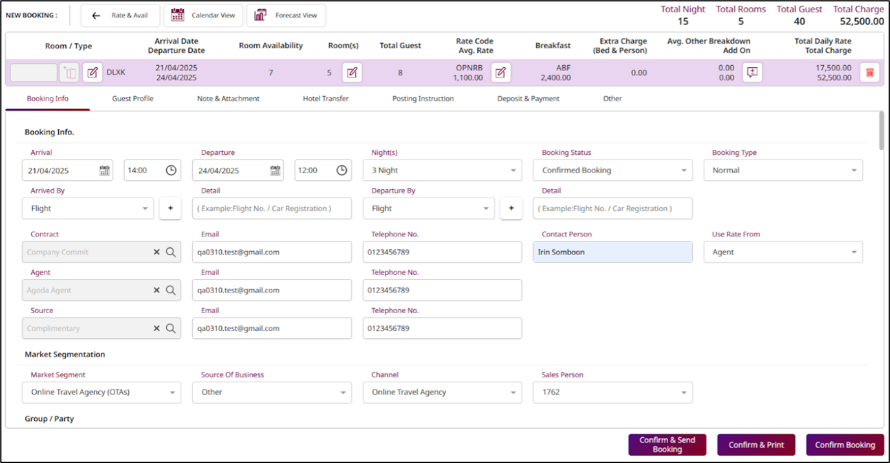Click the vertical scrollbar of the form
This screenshot has height=463, width=890.
tap(881, 131)
